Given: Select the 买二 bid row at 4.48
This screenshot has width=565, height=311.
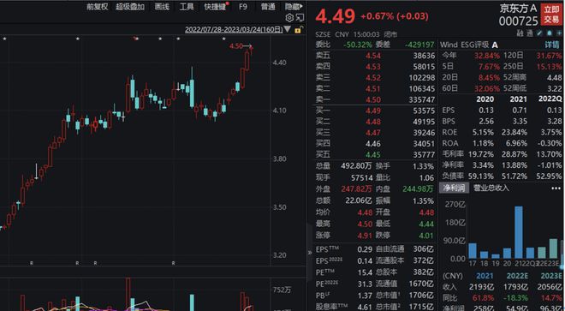Looking at the screenshot, I should coord(375,122).
